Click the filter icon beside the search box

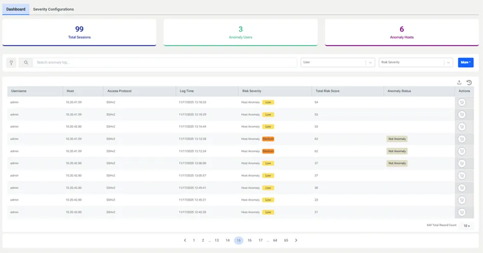click(11, 62)
